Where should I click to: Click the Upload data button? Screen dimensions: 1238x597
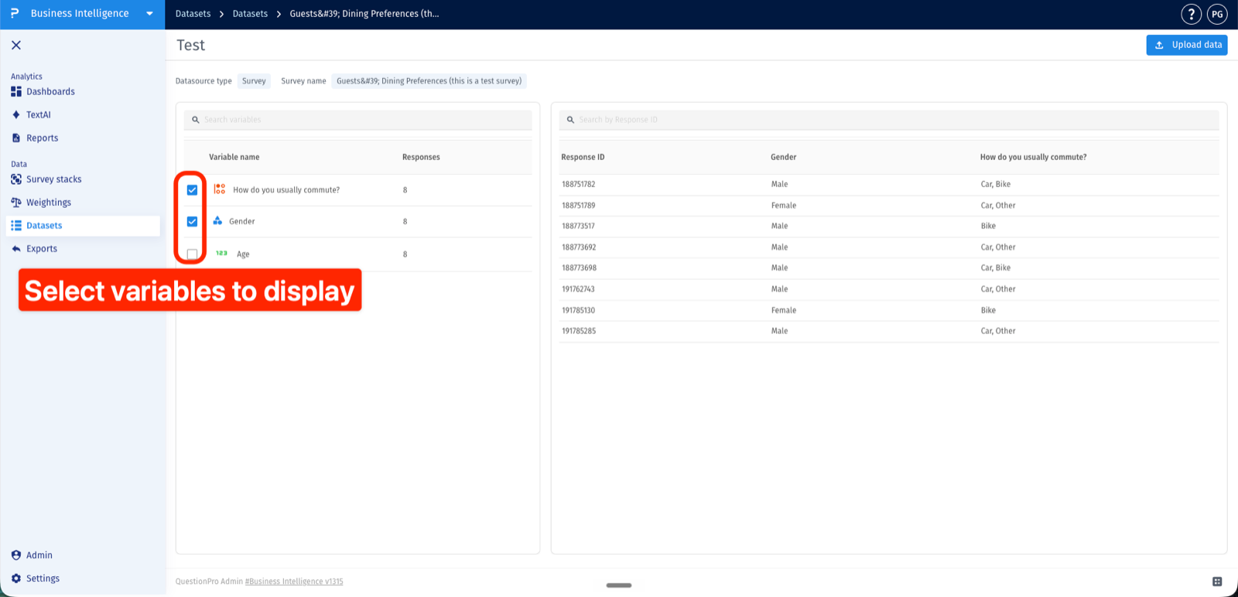[1187, 45]
